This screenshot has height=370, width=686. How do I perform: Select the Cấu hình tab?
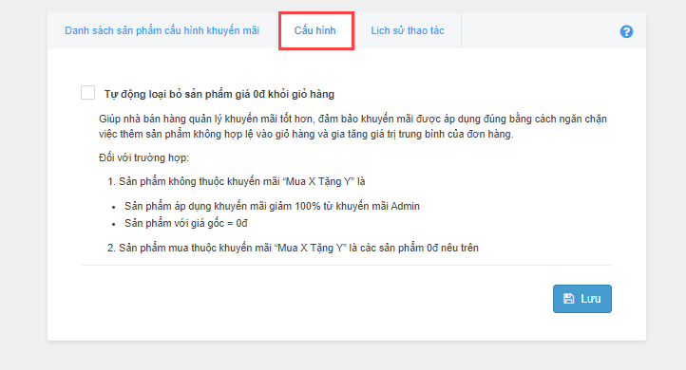[x=315, y=30]
